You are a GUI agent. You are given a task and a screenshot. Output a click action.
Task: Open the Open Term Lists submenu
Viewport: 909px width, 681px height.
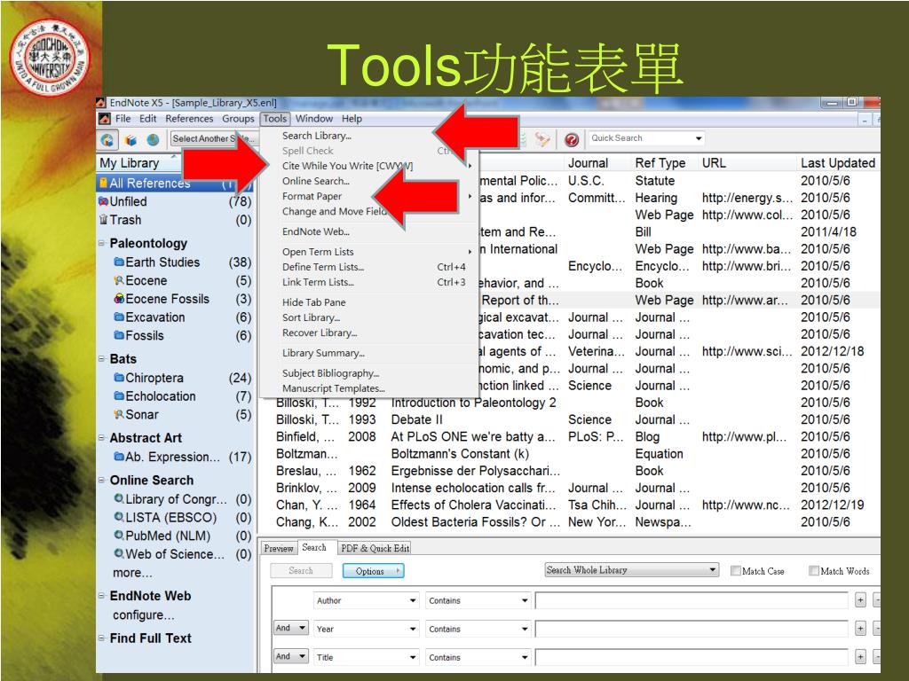point(371,252)
